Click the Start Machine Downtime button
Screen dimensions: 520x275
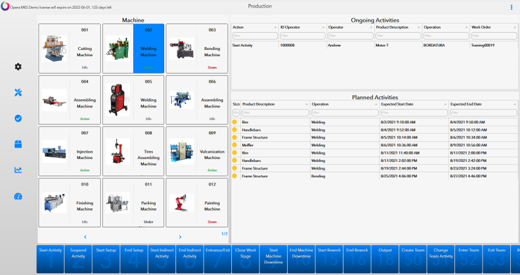(x=273, y=259)
